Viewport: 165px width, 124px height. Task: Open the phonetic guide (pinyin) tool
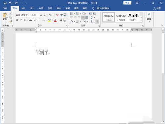(61, 15)
